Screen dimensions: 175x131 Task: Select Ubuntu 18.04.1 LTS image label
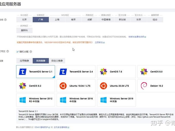coord(80,86)
